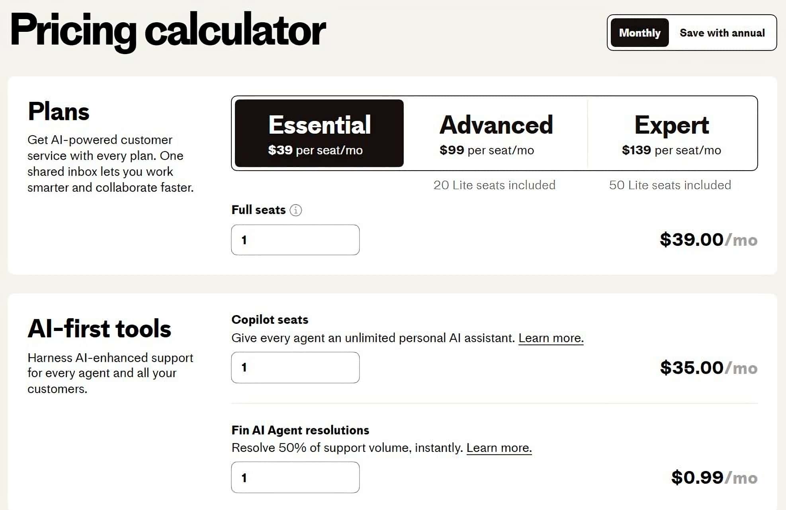Select the Advanced plan
The width and height of the screenshot is (786, 510).
(496, 133)
